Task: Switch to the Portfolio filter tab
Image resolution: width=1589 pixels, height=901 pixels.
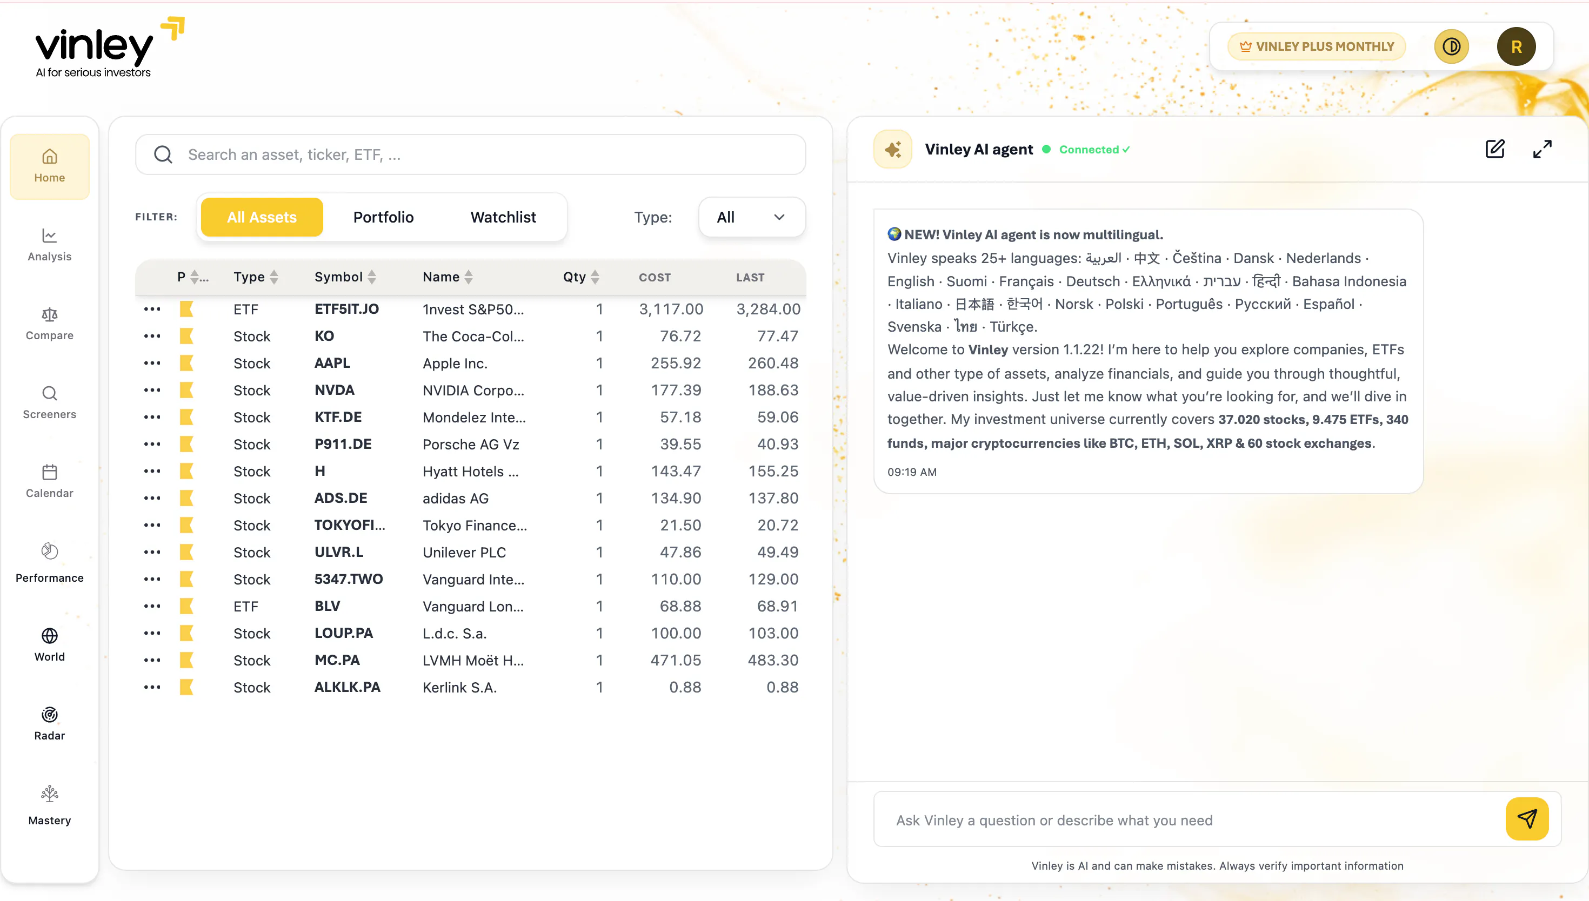Action: 383,217
